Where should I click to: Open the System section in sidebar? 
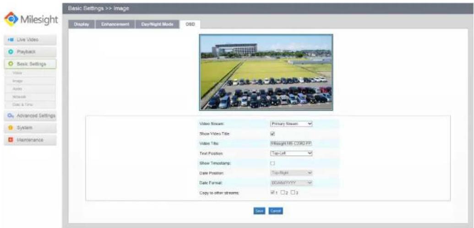click(x=30, y=128)
